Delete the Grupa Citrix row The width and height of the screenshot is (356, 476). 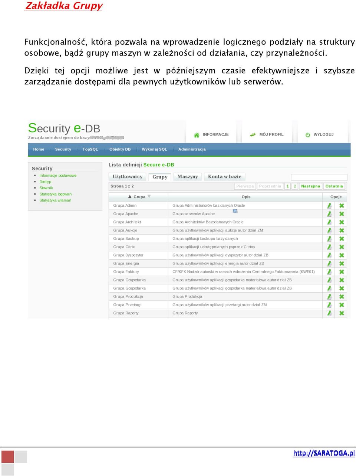pyautogui.click(x=342, y=247)
